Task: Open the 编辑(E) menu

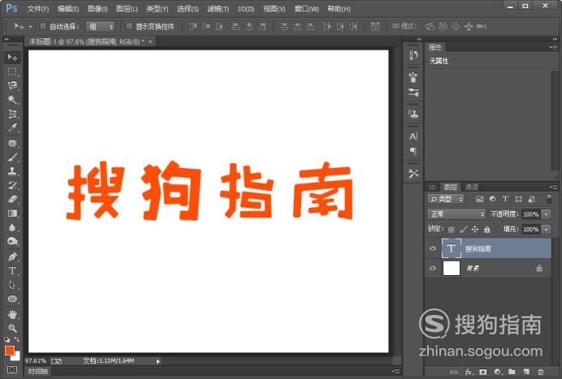Action: pyautogui.click(x=67, y=9)
